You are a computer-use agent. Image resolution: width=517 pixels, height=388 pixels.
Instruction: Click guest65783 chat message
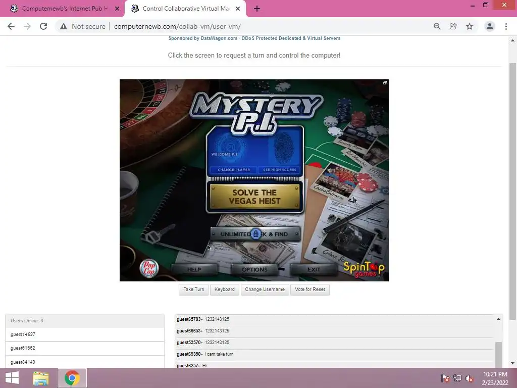click(x=334, y=319)
